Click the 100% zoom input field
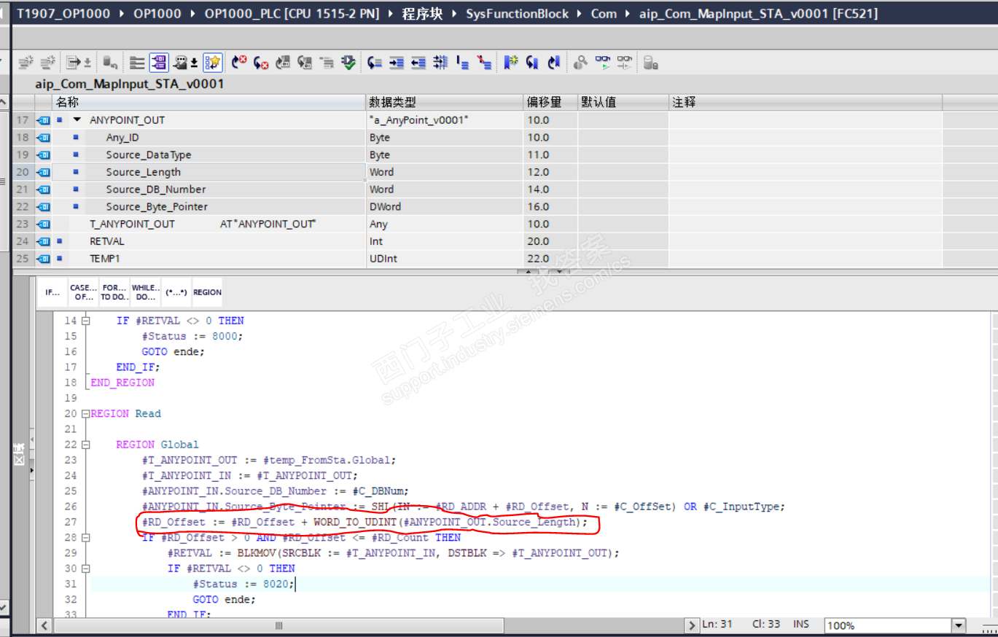 [x=888, y=625]
